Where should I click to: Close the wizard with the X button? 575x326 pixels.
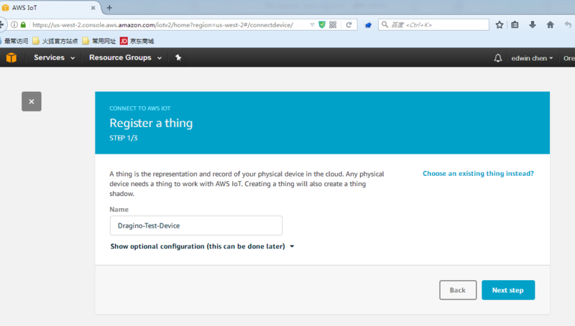pos(32,101)
